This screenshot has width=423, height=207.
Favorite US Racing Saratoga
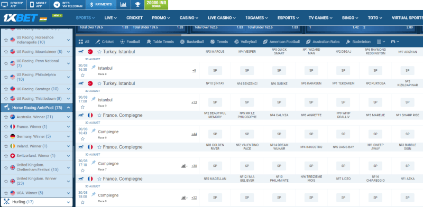[x=6, y=89]
